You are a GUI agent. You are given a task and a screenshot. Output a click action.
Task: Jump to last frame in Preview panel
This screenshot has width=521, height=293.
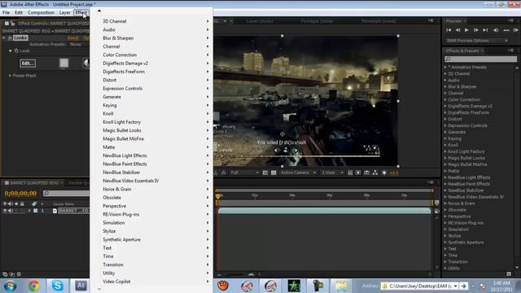tap(485, 30)
